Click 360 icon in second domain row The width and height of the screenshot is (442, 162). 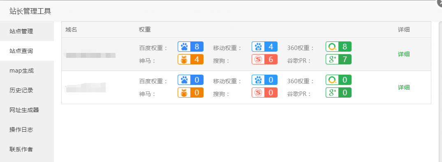pyautogui.click(x=332, y=80)
